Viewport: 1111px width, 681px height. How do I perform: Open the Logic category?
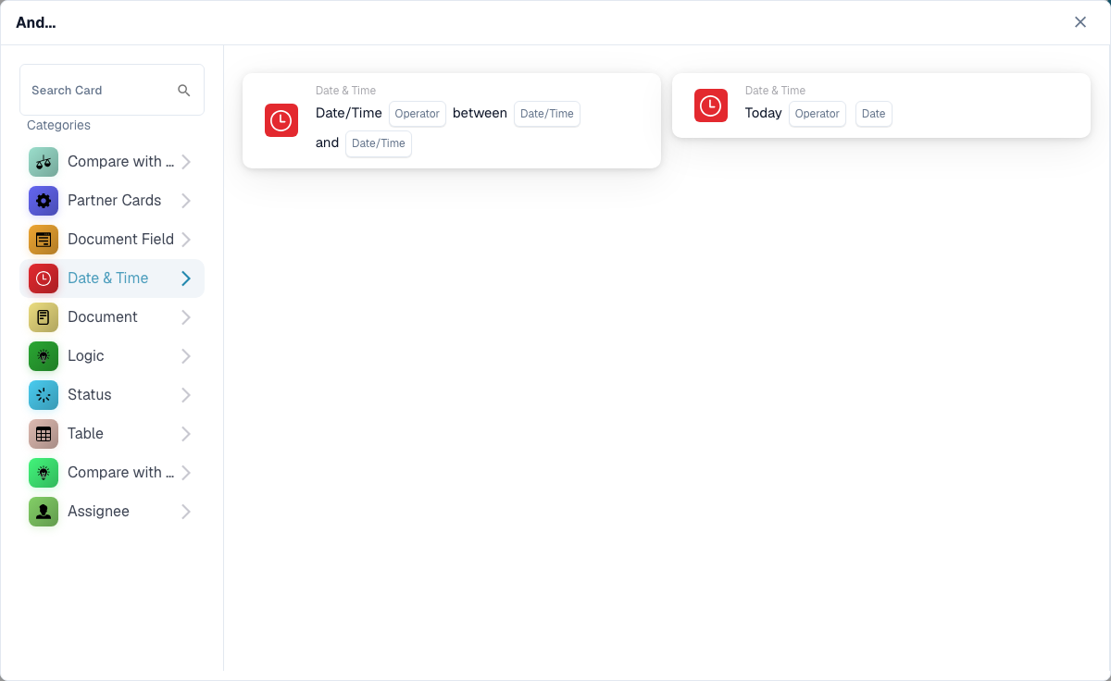pos(112,356)
